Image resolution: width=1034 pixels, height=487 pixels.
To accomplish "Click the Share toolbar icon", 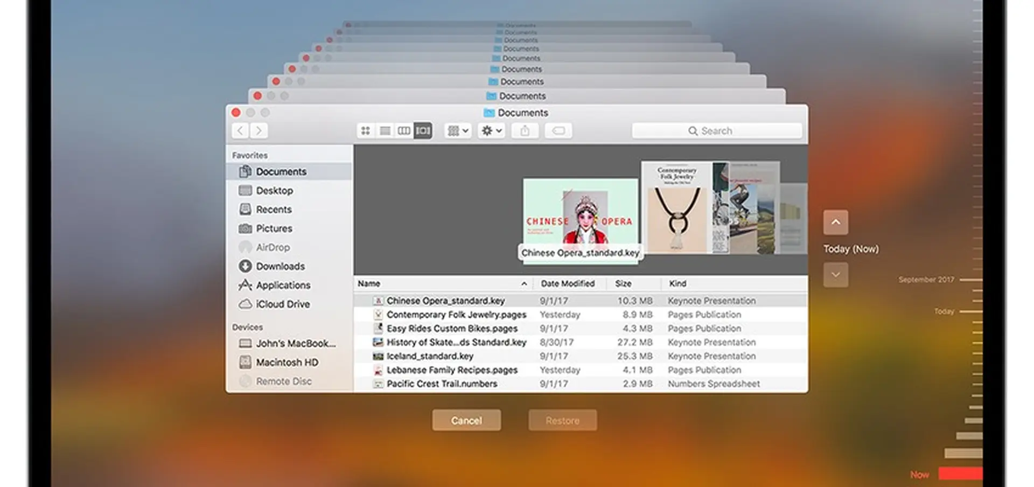I will pos(525,130).
